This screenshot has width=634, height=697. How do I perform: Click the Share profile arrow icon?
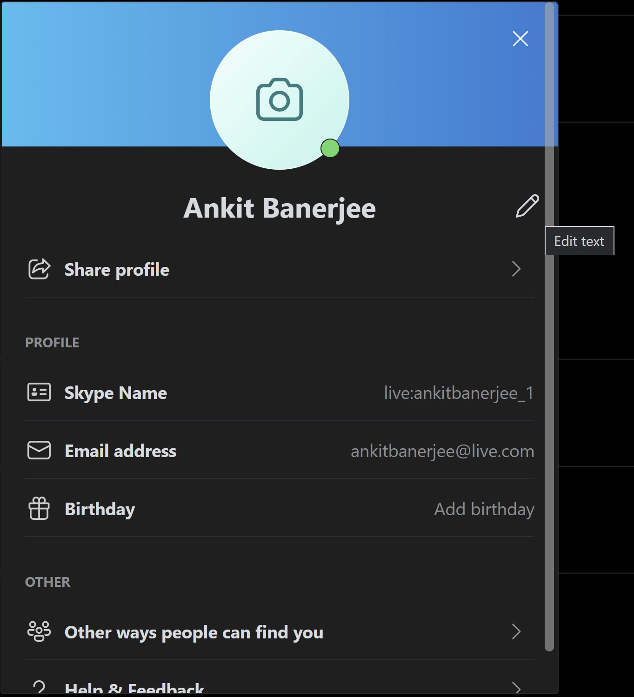tap(39, 269)
